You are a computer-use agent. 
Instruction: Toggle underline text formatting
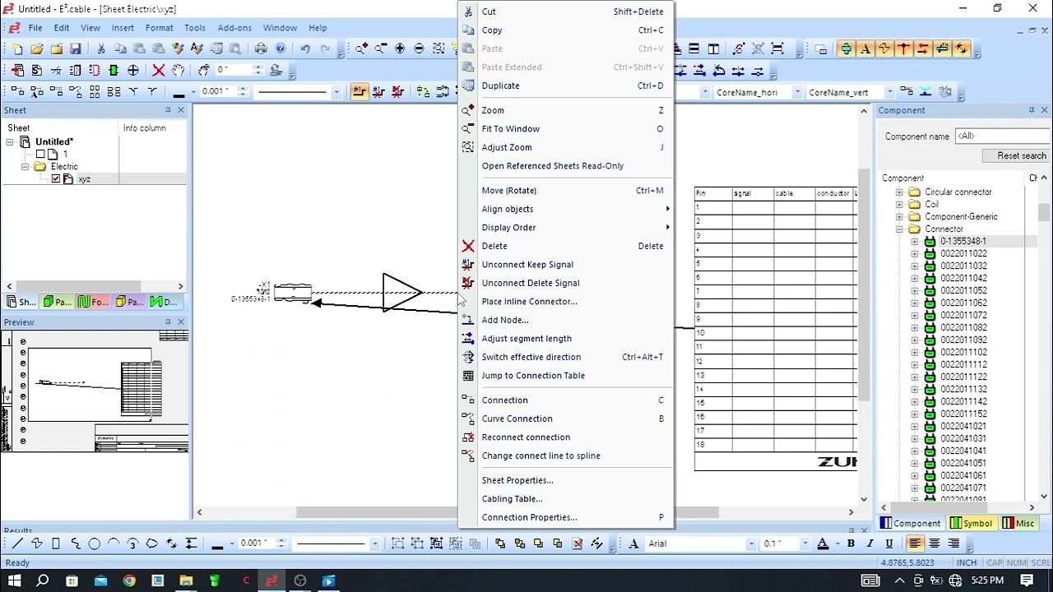click(889, 543)
